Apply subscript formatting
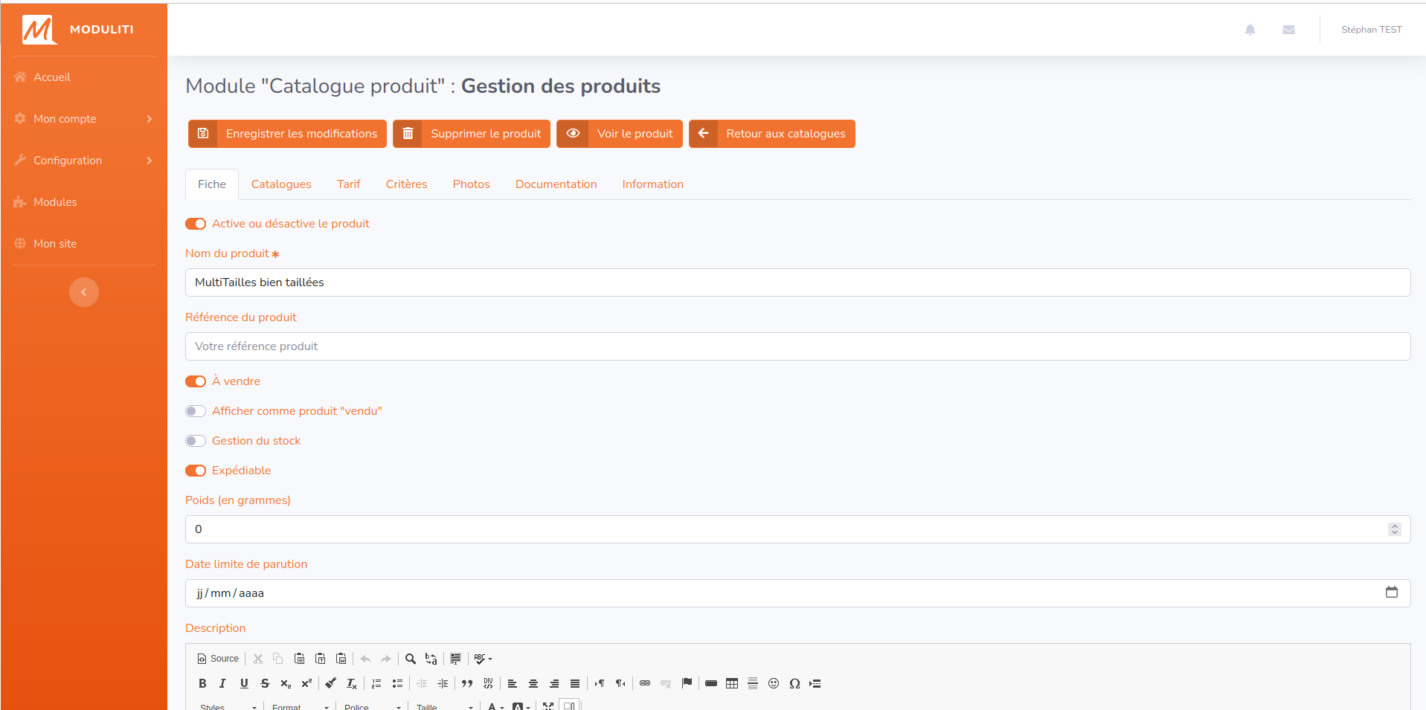Viewport: 1426px width, 710px height. (286, 683)
